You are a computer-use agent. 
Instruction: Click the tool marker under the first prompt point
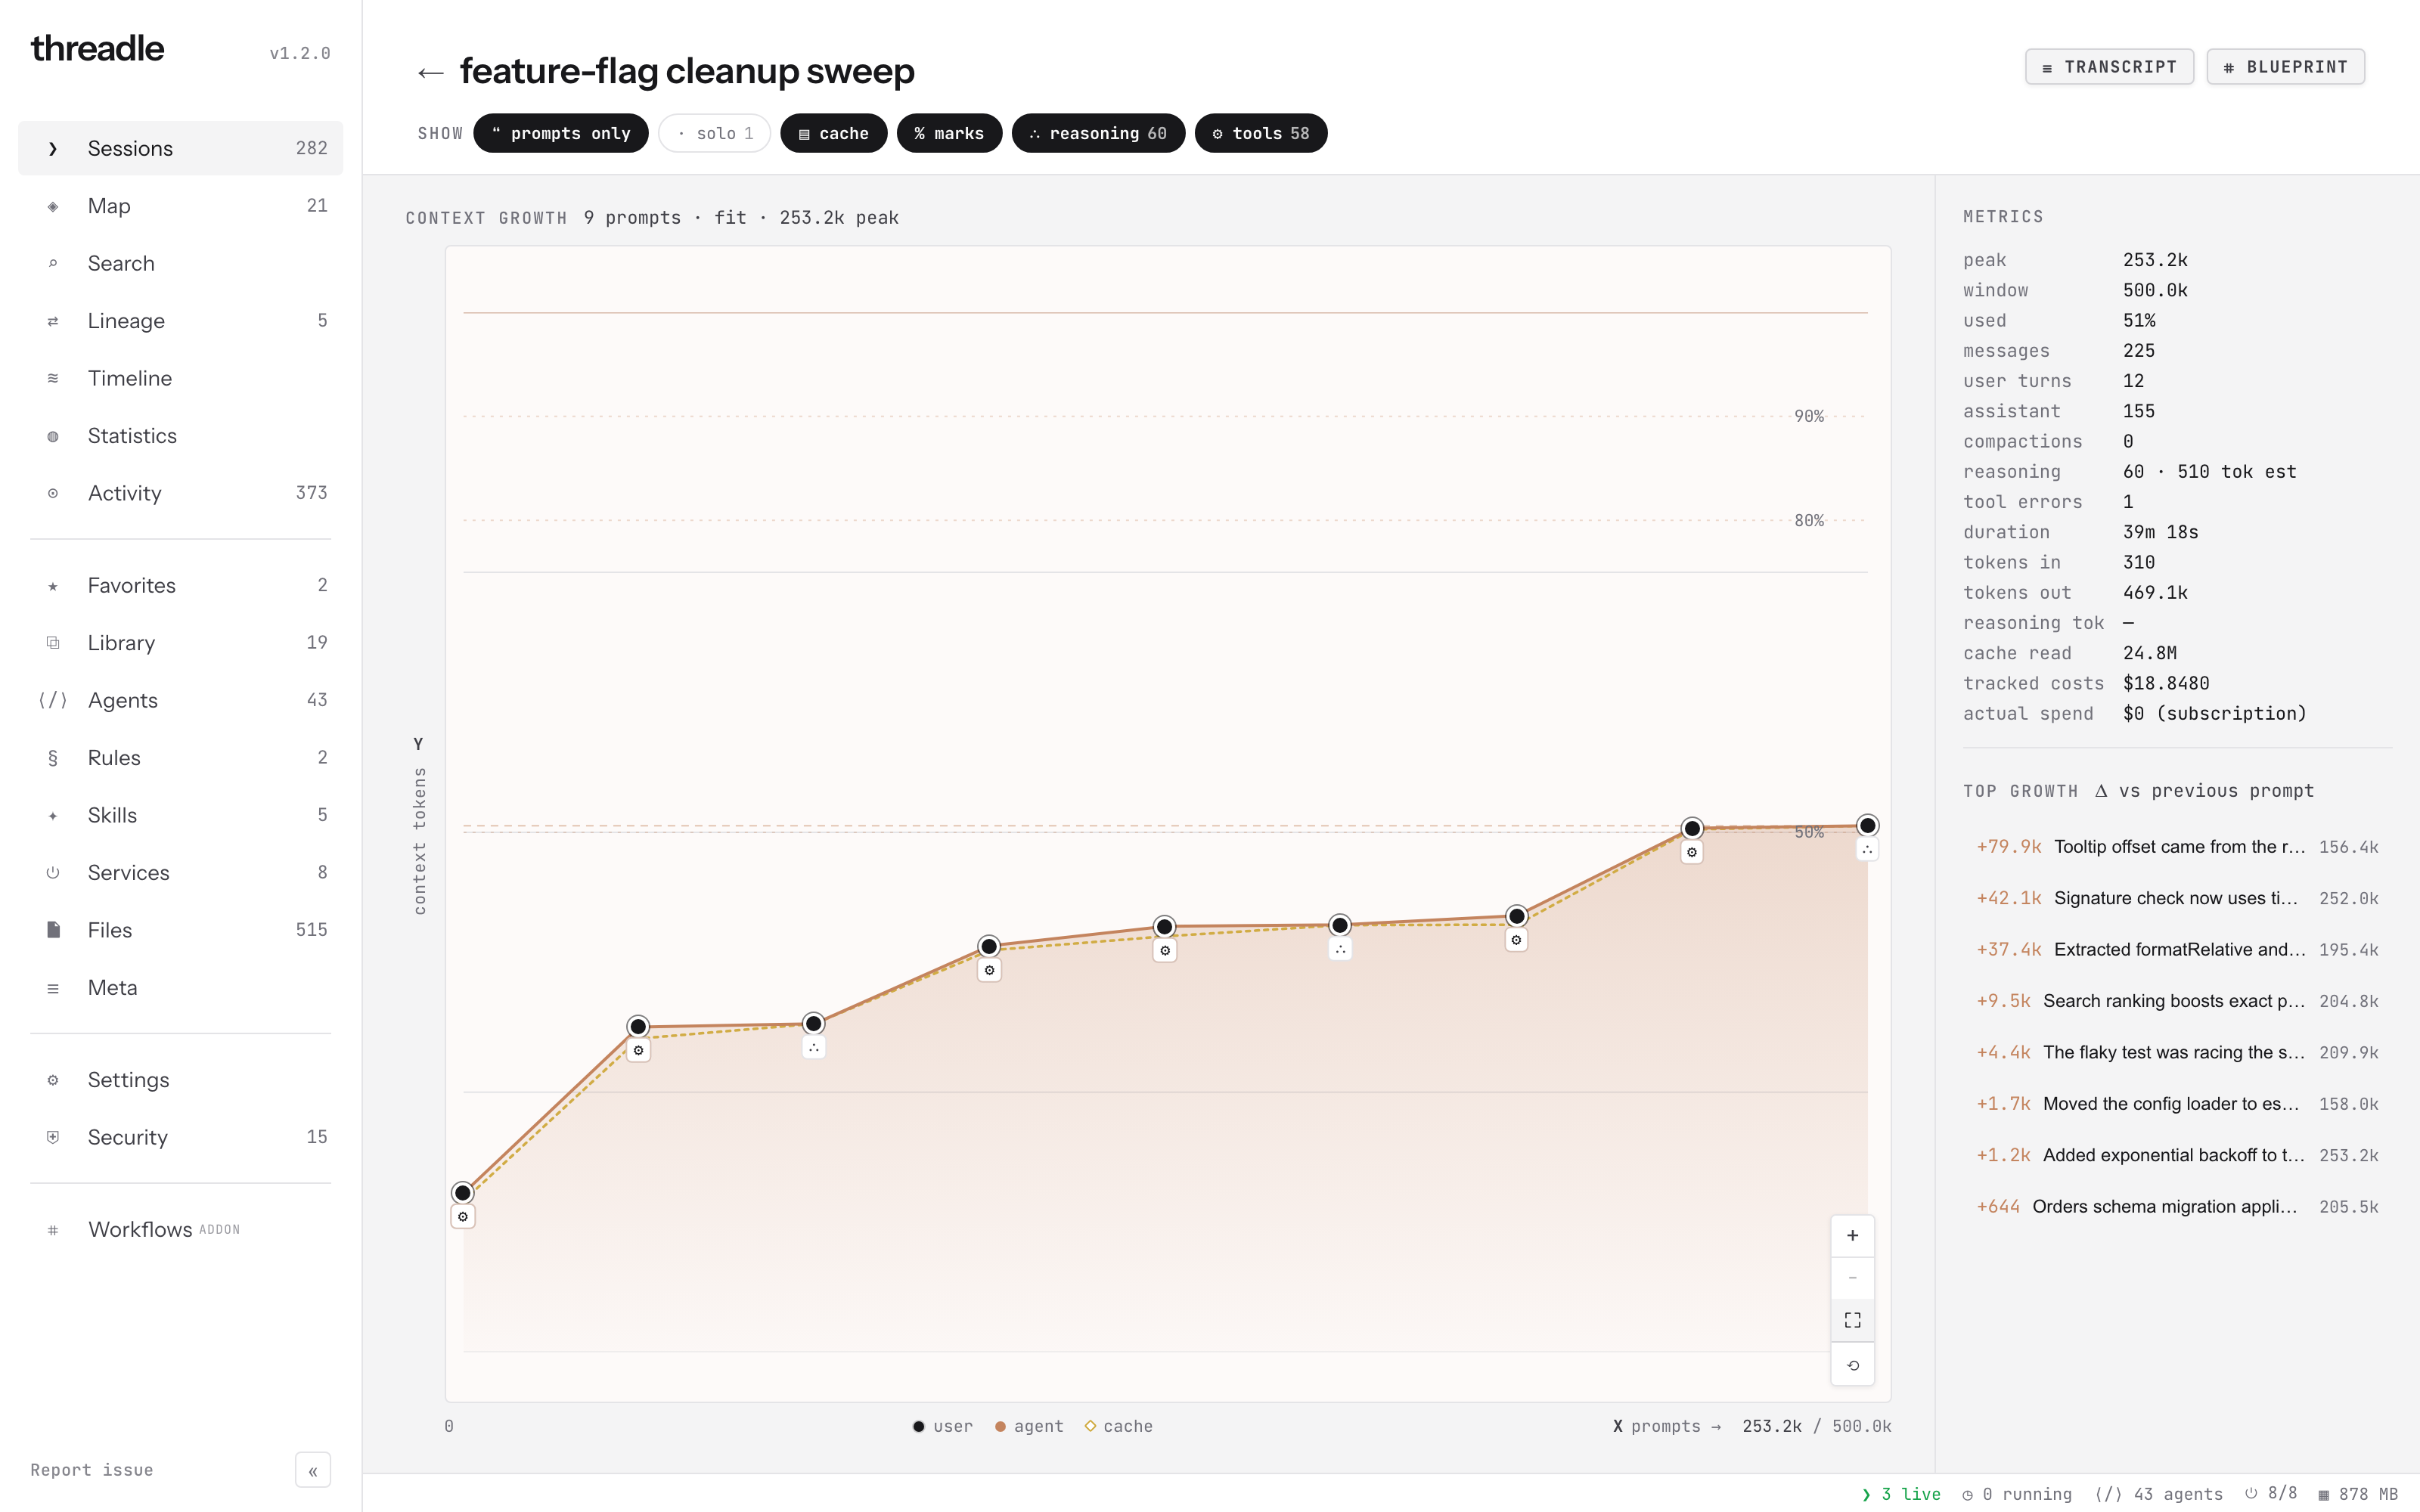pos(463,1217)
